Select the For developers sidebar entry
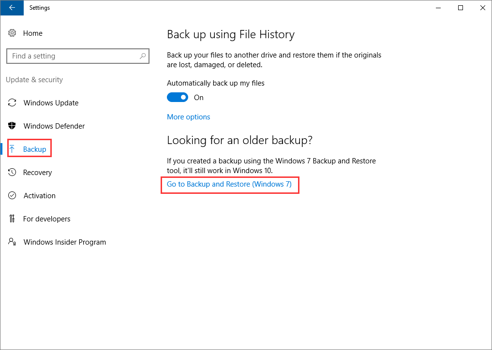492x350 pixels. [46, 219]
